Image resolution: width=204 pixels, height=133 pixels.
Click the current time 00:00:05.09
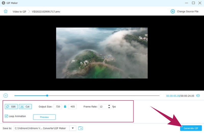pyautogui.click(x=173, y=96)
